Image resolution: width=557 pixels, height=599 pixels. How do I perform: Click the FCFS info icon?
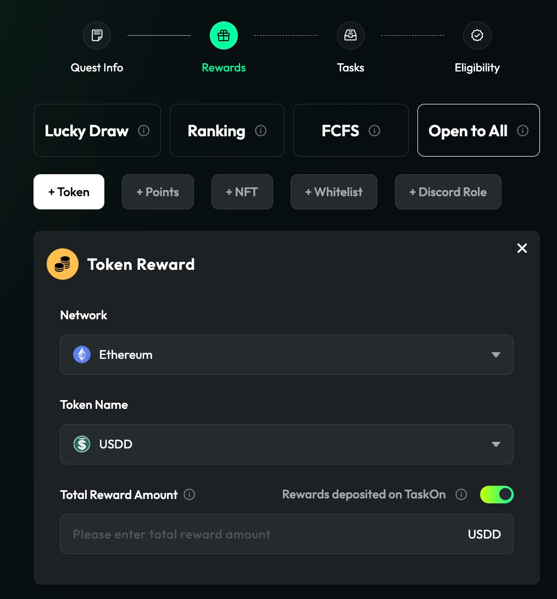click(x=375, y=131)
